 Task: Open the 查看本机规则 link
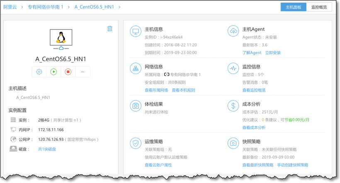pos(183,90)
